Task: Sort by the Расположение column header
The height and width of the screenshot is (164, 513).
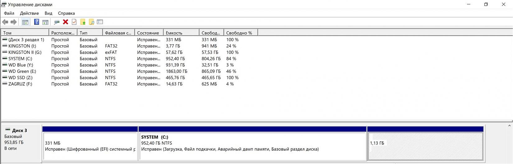Action: click(63, 33)
